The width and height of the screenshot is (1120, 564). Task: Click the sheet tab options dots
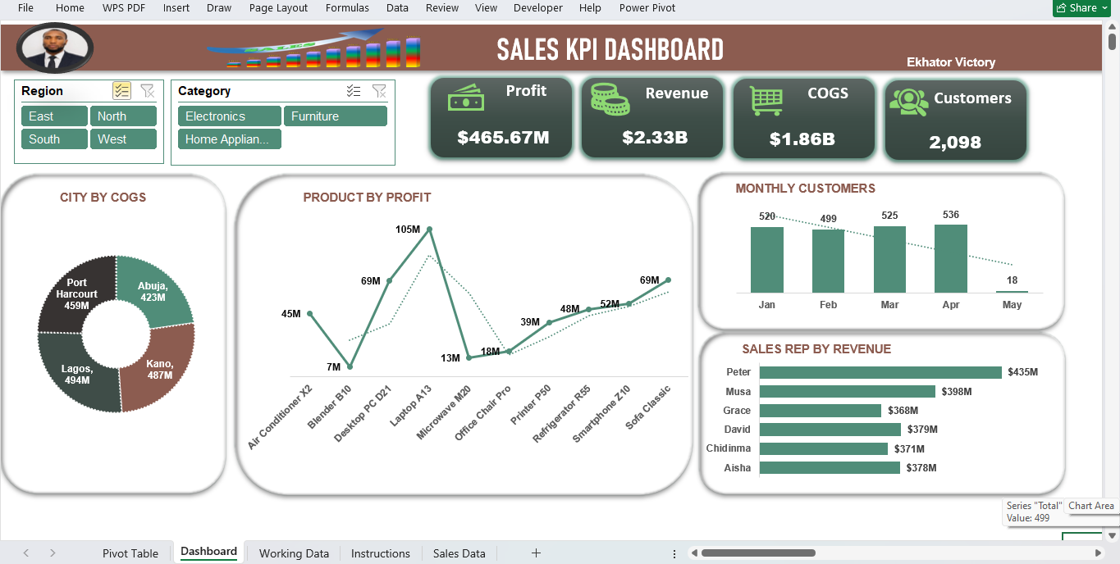point(674,553)
